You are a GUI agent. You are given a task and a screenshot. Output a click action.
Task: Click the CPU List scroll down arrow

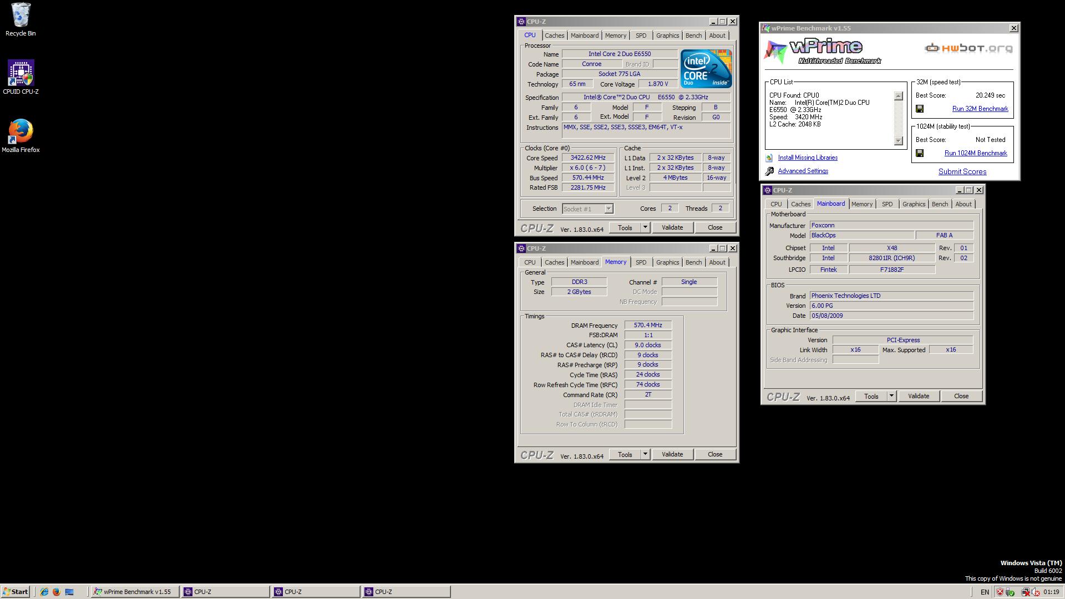(x=899, y=141)
